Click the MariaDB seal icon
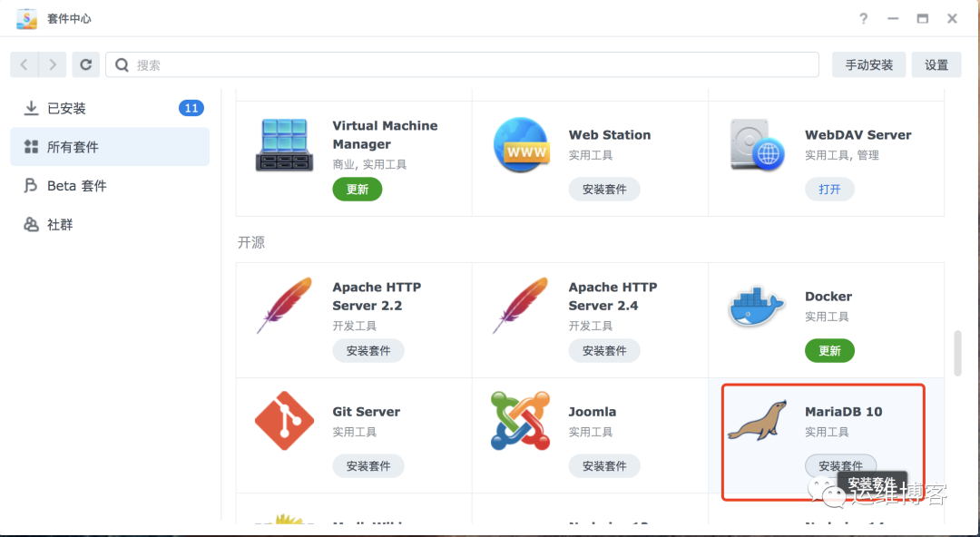The height and width of the screenshot is (537, 980). pos(757,421)
